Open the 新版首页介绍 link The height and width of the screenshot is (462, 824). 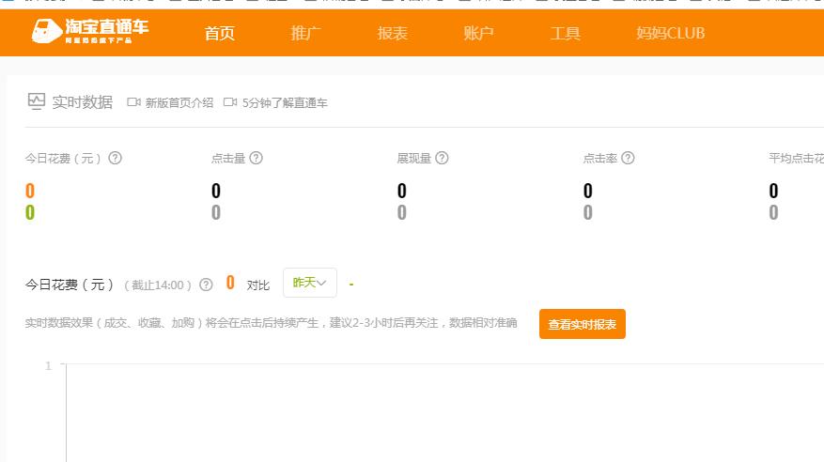point(179,103)
